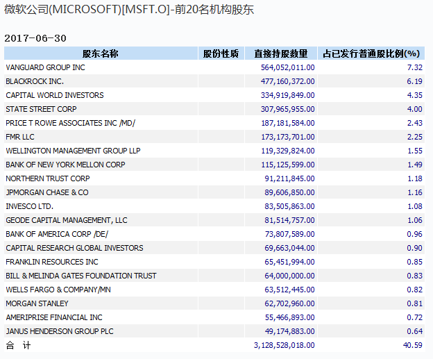Viewport: 433px width, 359px height.
Task: Click T Rowe Price percentage 2.43
Action: point(415,123)
